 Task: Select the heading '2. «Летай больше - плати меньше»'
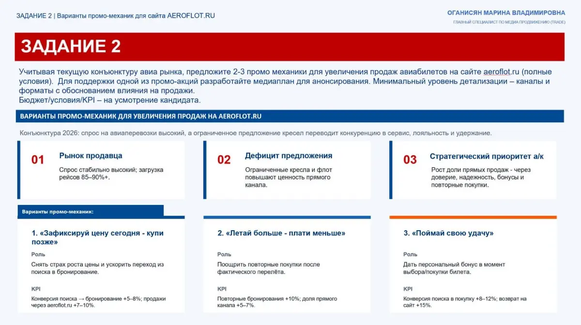pos(281,233)
